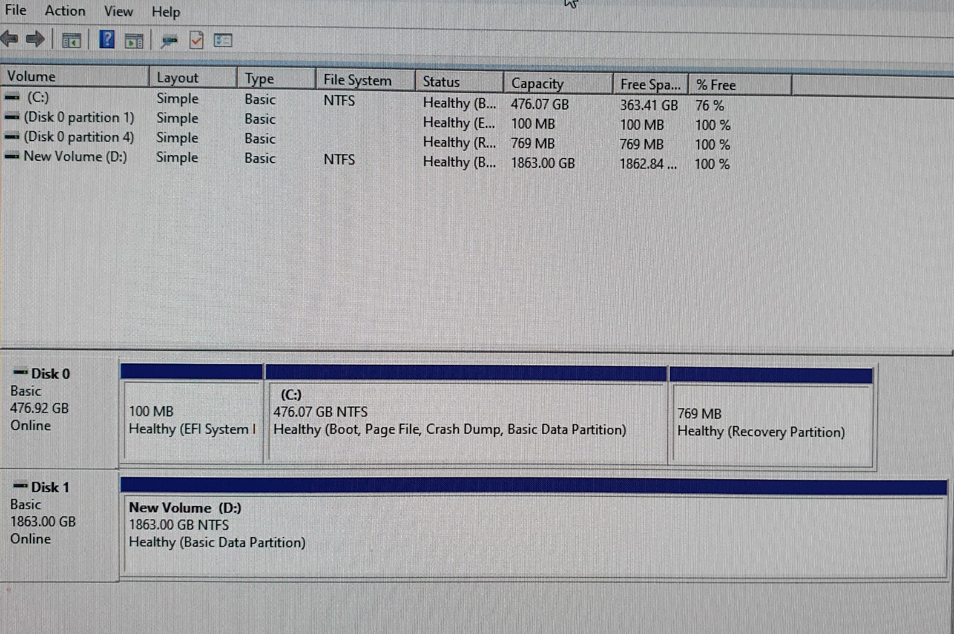Open the Help menu
The width and height of the screenshot is (954, 634).
pos(165,12)
